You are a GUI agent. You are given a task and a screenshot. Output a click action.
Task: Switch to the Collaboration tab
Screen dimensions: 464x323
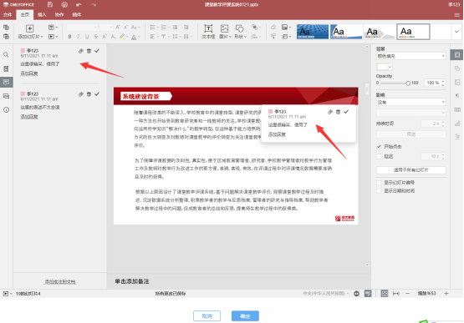(59, 14)
